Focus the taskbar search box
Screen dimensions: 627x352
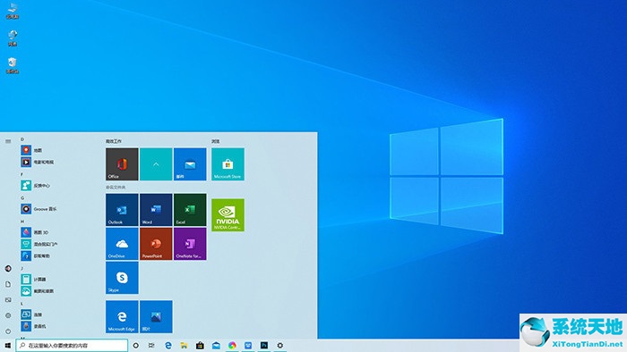click(x=72, y=345)
